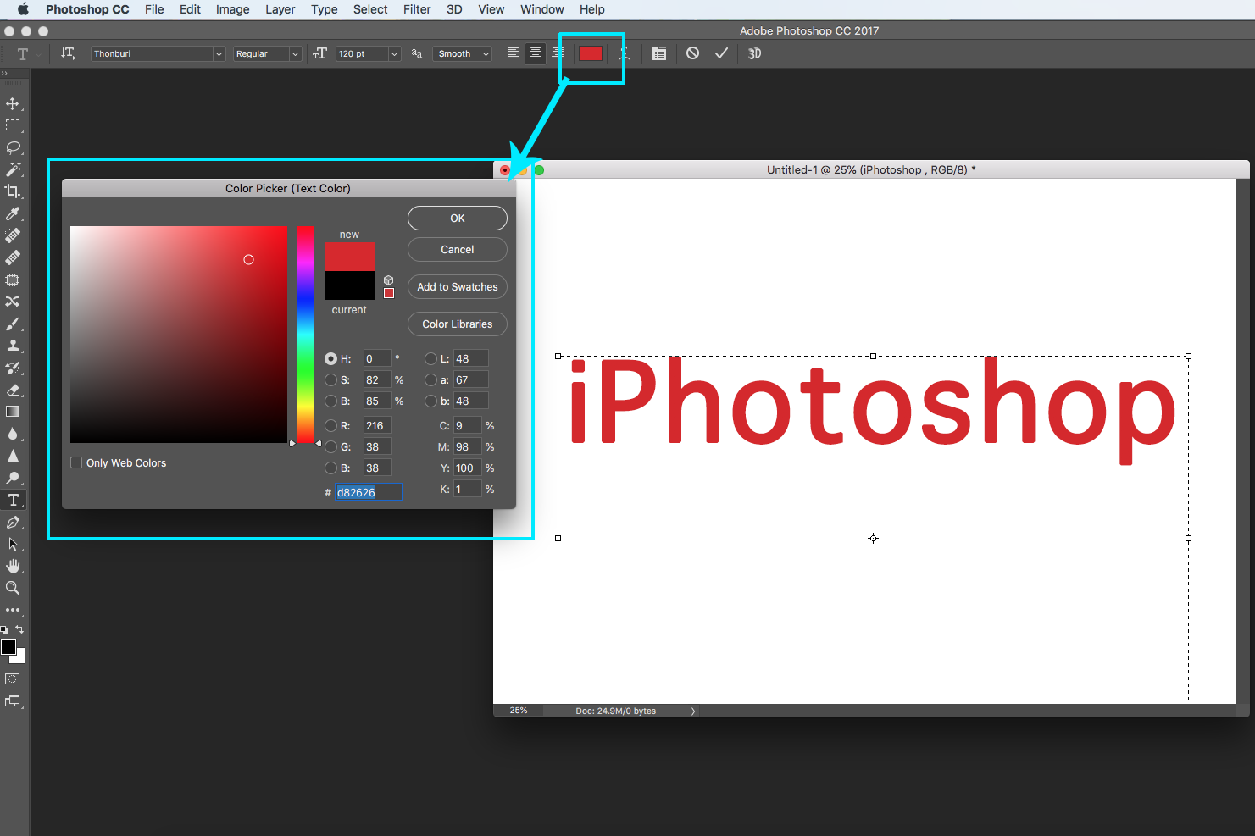Open the File menu
This screenshot has height=836, width=1255.
pyautogui.click(x=154, y=9)
